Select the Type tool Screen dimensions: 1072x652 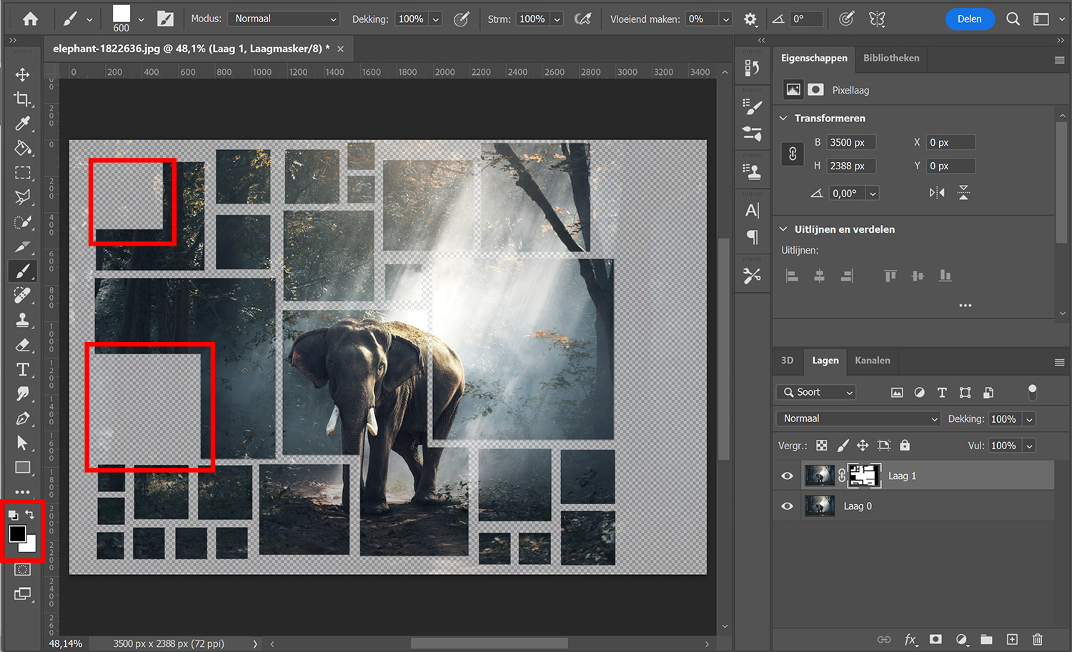(22, 369)
